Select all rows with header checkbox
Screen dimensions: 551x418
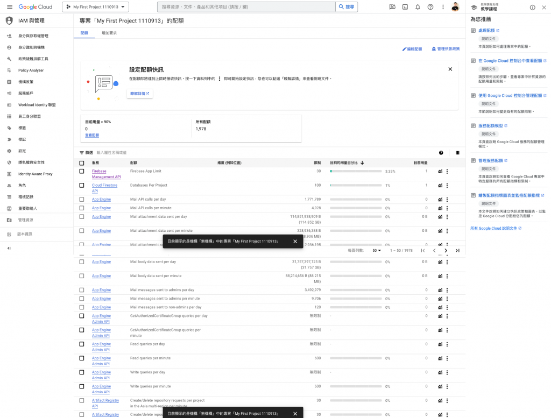[82, 163]
